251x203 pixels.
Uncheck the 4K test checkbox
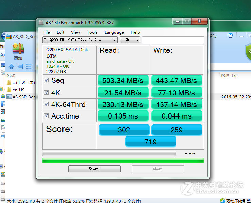coord(47,92)
